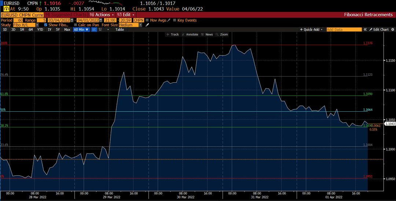Select YTD time range tab
Viewport: 396px width, 201px height.
click(40, 30)
